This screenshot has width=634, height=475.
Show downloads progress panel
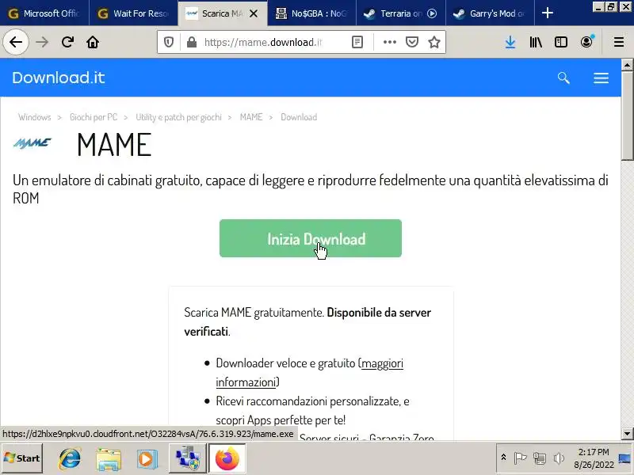tap(510, 42)
